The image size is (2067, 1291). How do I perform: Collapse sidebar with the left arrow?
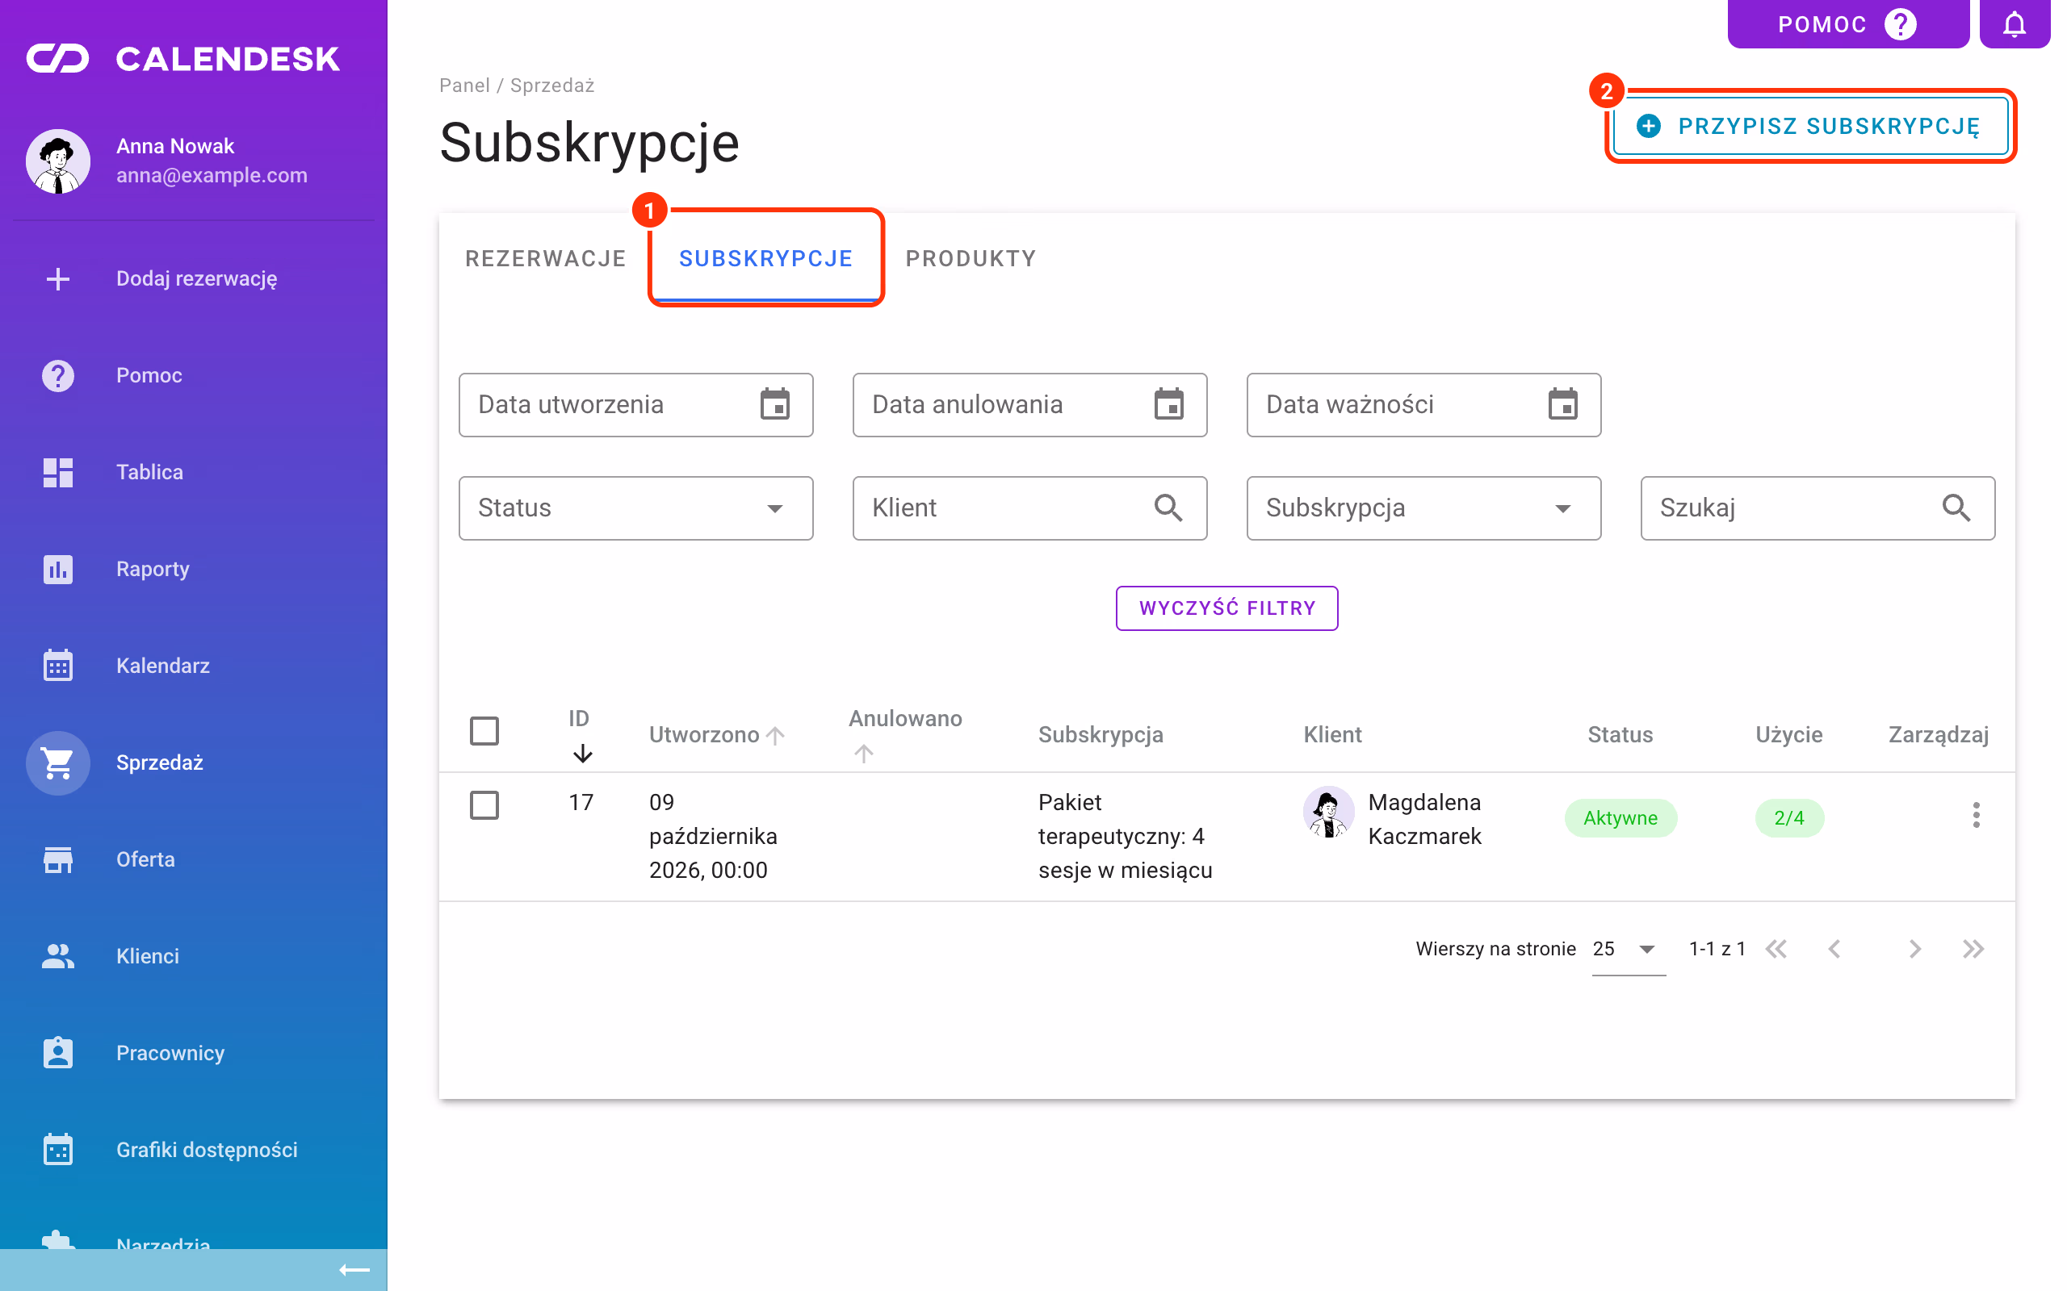[x=354, y=1270]
